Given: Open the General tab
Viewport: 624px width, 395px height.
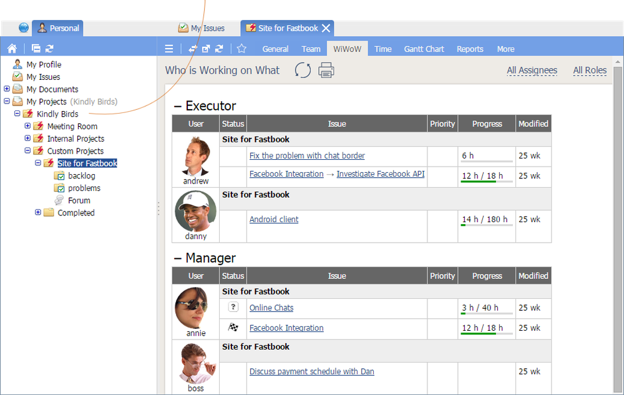Looking at the screenshot, I should pyautogui.click(x=275, y=49).
